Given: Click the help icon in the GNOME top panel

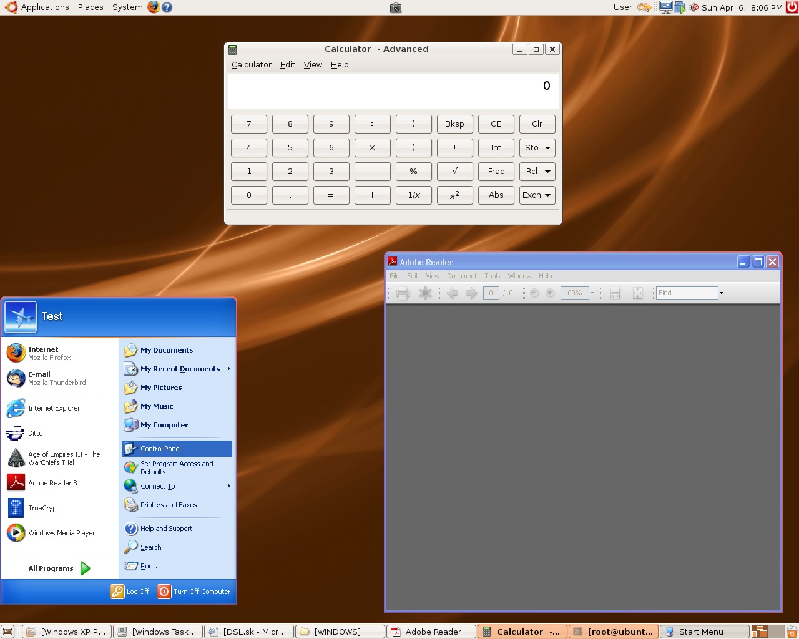Looking at the screenshot, I should point(167,7).
